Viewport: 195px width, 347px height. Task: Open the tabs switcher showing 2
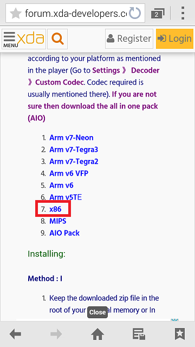pos(158,14)
